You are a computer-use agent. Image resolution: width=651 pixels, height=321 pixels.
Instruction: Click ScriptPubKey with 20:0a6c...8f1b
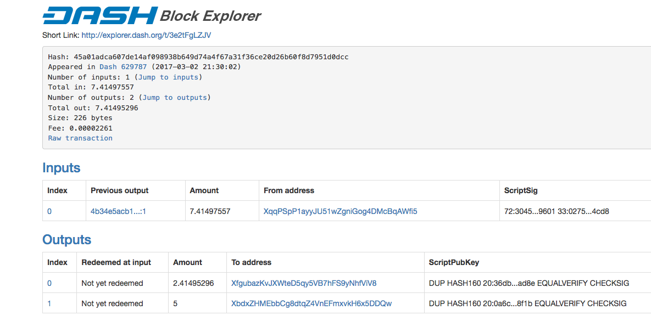(x=528, y=303)
